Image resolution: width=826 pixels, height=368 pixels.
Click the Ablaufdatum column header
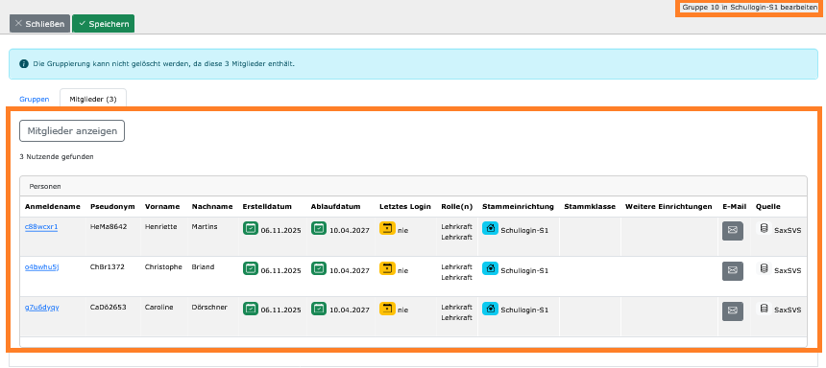pyautogui.click(x=335, y=207)
